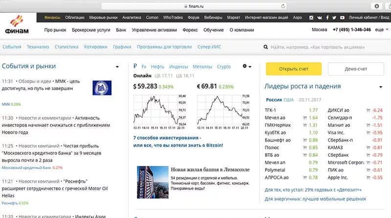The width and height of the screenshot is (391, 218).
Task: Open the ММК logo news thumbnail
Action: 102,88
